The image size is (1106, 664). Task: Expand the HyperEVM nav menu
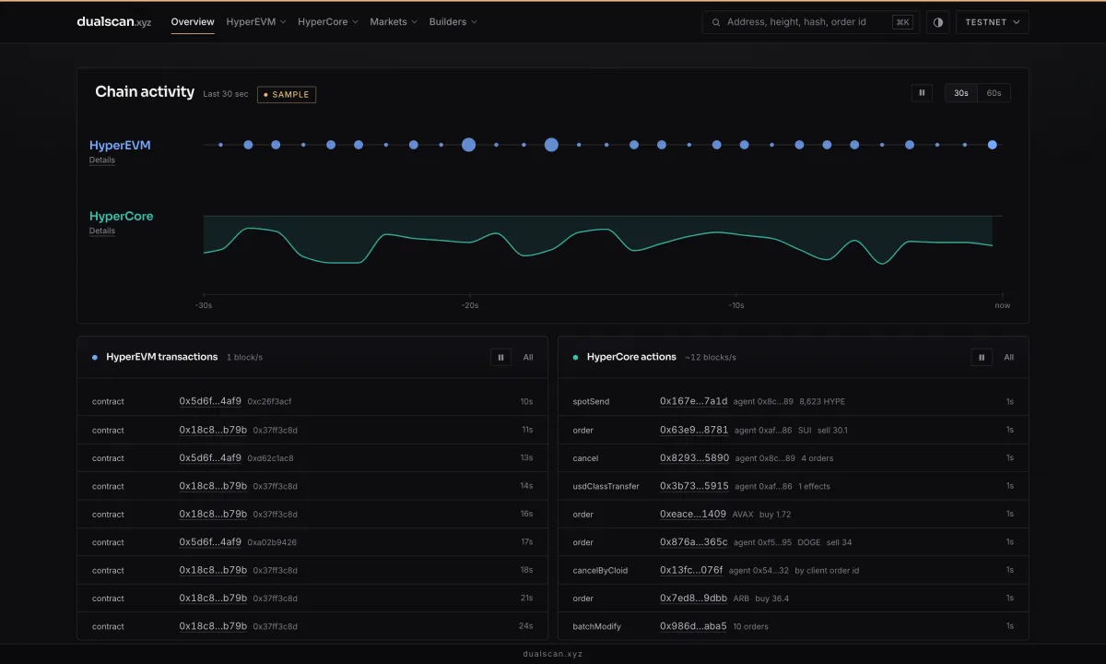pos(256,22)
